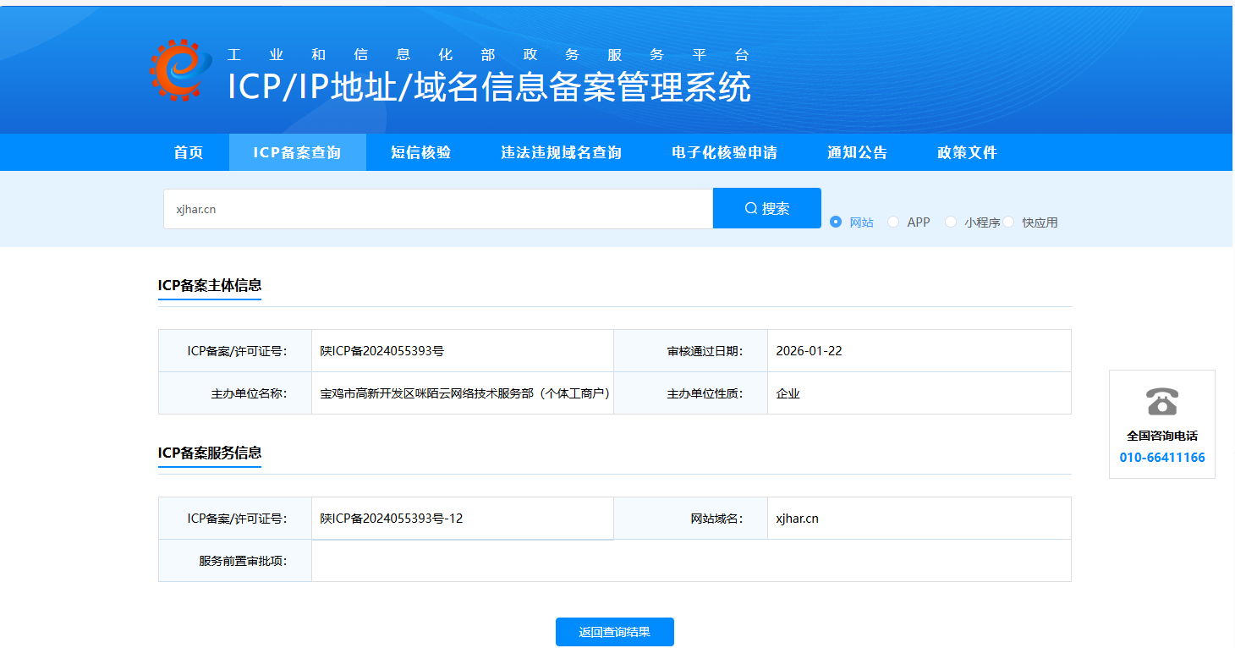The height and width of the screenshot is (648, 1235).
Task: Click the 搜索 search button
Action: pos(767,208)
